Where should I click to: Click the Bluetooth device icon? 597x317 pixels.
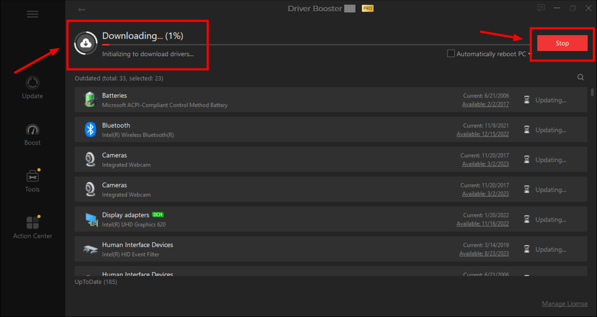[x=90, y=129]
